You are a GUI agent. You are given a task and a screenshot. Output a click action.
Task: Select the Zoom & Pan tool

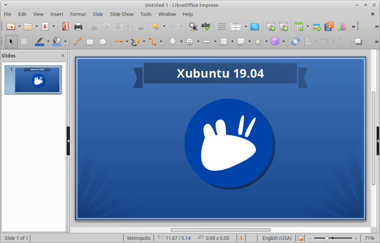point(24,42)
